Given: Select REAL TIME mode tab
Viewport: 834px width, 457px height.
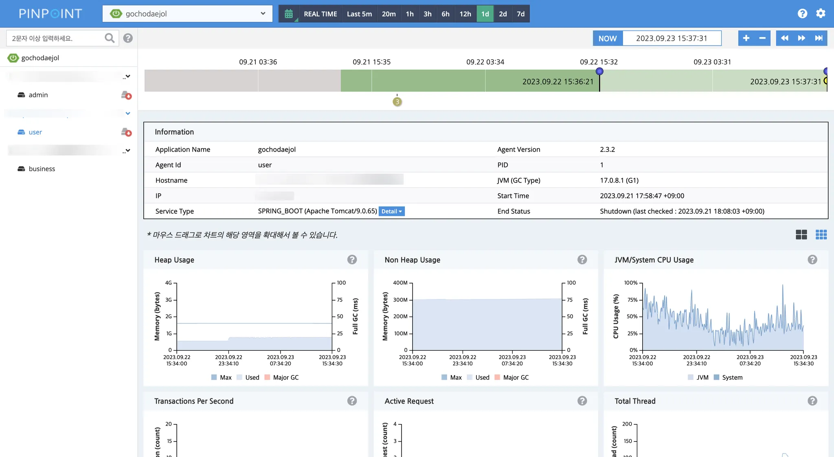Looking at the screenshot, I should 320,14.
